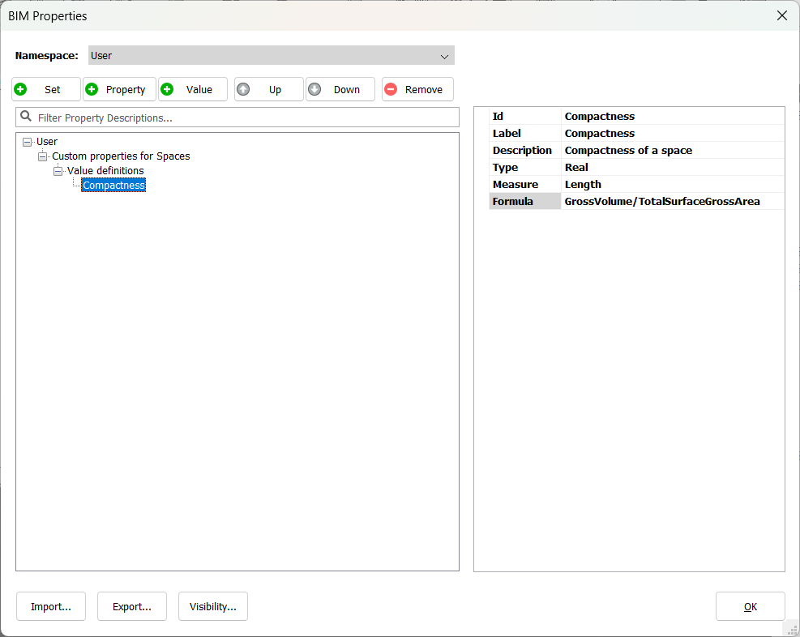This screenshot has width=800, height=637.
Task: Open the Visibility... dialog
Action: [x=213, y=606]
